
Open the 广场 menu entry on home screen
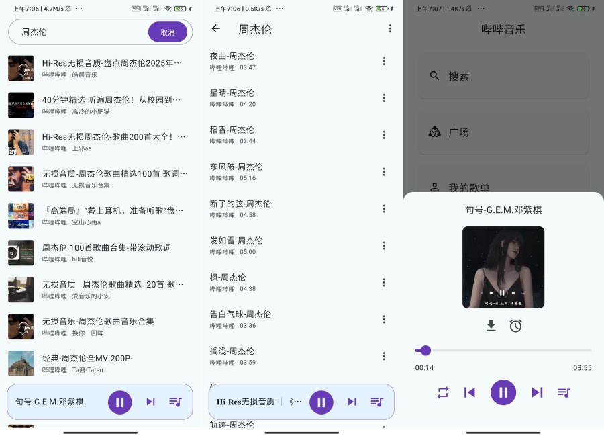pyautogui.click(x=458, y=132)
